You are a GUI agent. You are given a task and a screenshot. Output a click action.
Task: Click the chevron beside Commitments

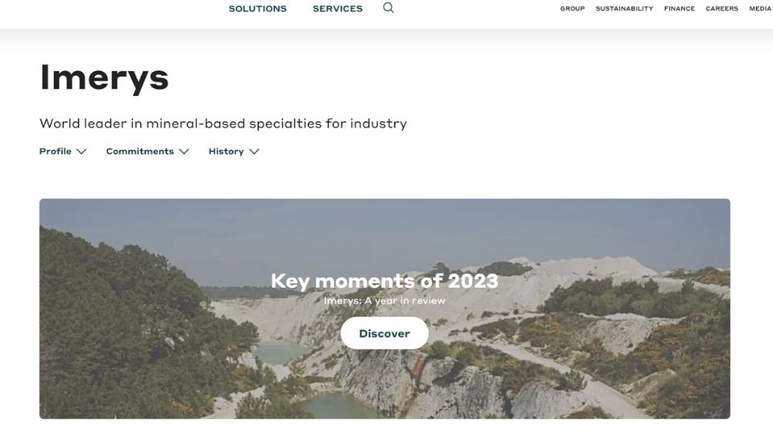pyautogui.click(x=184, y=151)
